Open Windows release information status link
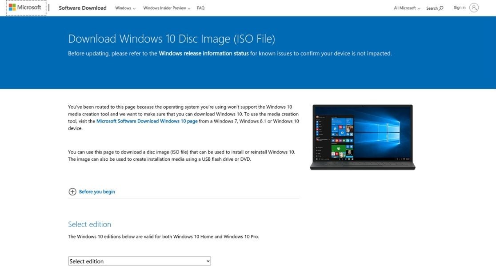 click(x=204, y=53)
